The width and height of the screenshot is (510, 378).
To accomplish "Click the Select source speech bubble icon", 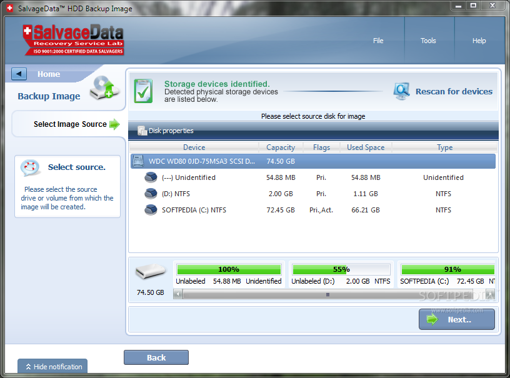I will [x=30, y=167].
